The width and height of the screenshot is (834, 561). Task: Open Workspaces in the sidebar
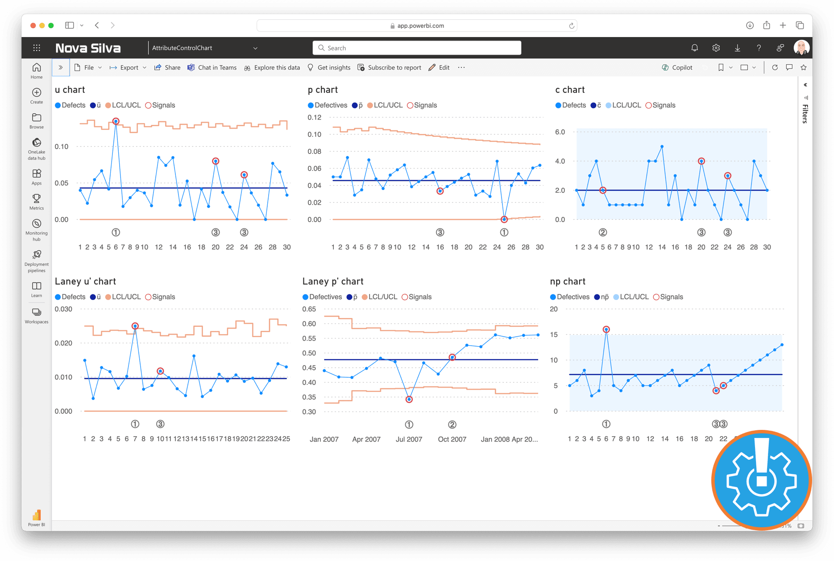coord(37,316)
